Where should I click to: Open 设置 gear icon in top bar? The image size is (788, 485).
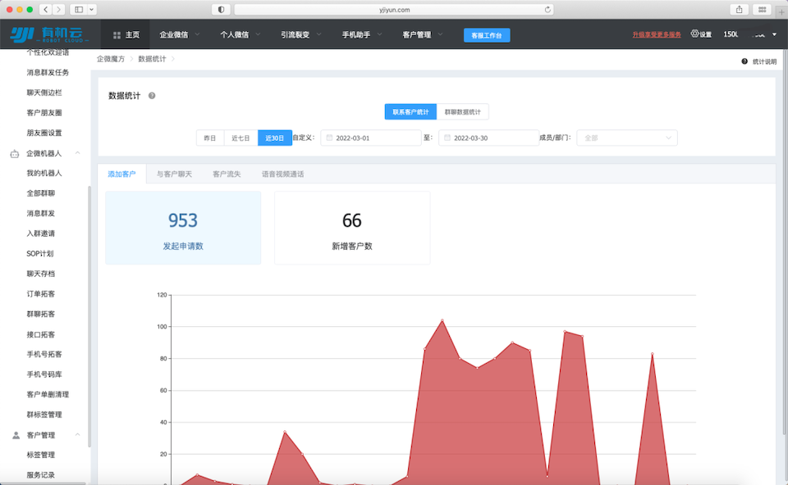(x=695, y=34)
